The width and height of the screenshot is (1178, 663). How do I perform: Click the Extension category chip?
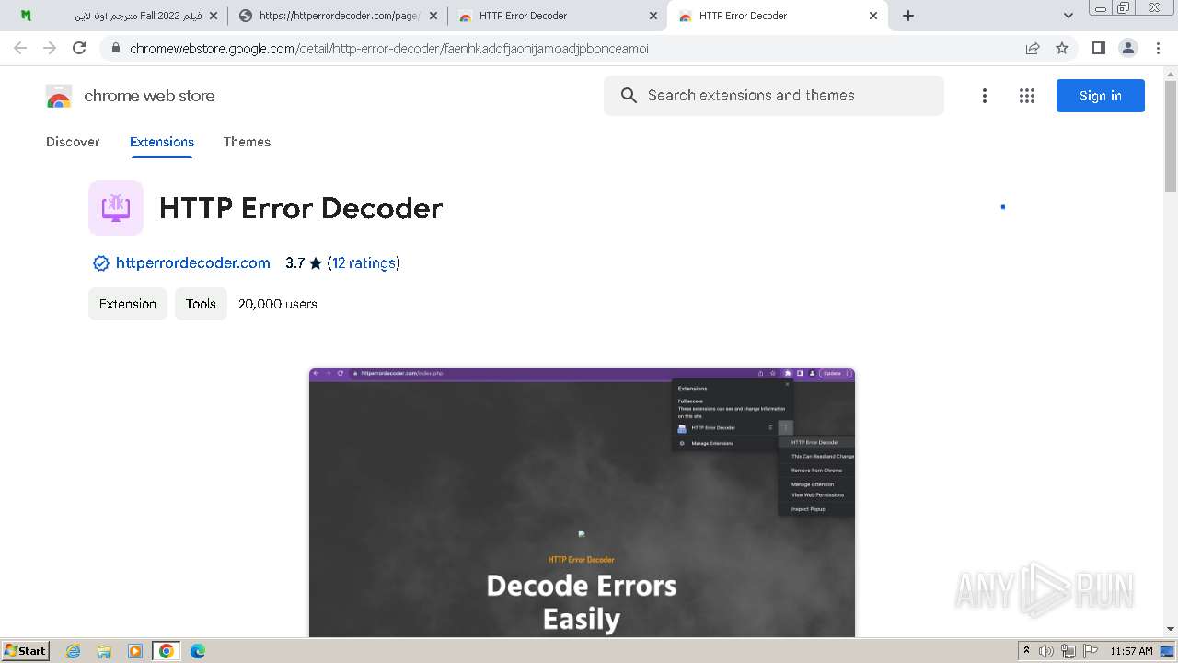(128, 304)
